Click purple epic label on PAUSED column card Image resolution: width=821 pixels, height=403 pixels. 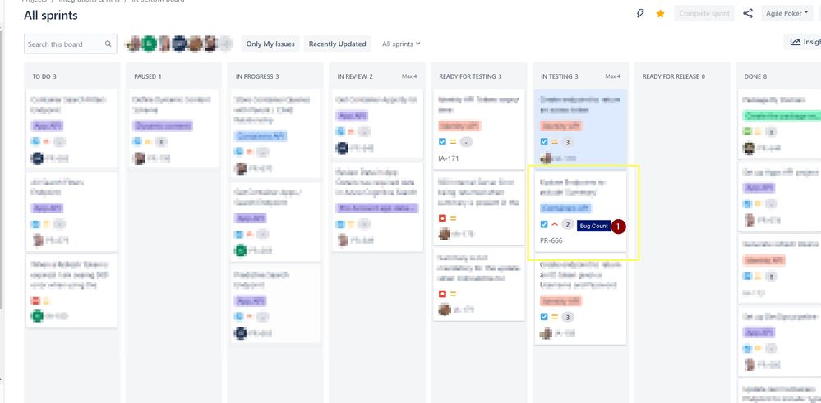(x=163, y=126)
